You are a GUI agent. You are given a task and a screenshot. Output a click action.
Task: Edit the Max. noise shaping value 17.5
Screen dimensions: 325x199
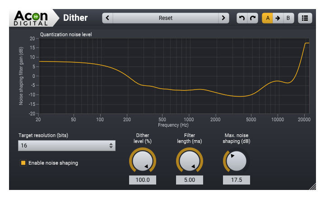(x=237, y=180)
